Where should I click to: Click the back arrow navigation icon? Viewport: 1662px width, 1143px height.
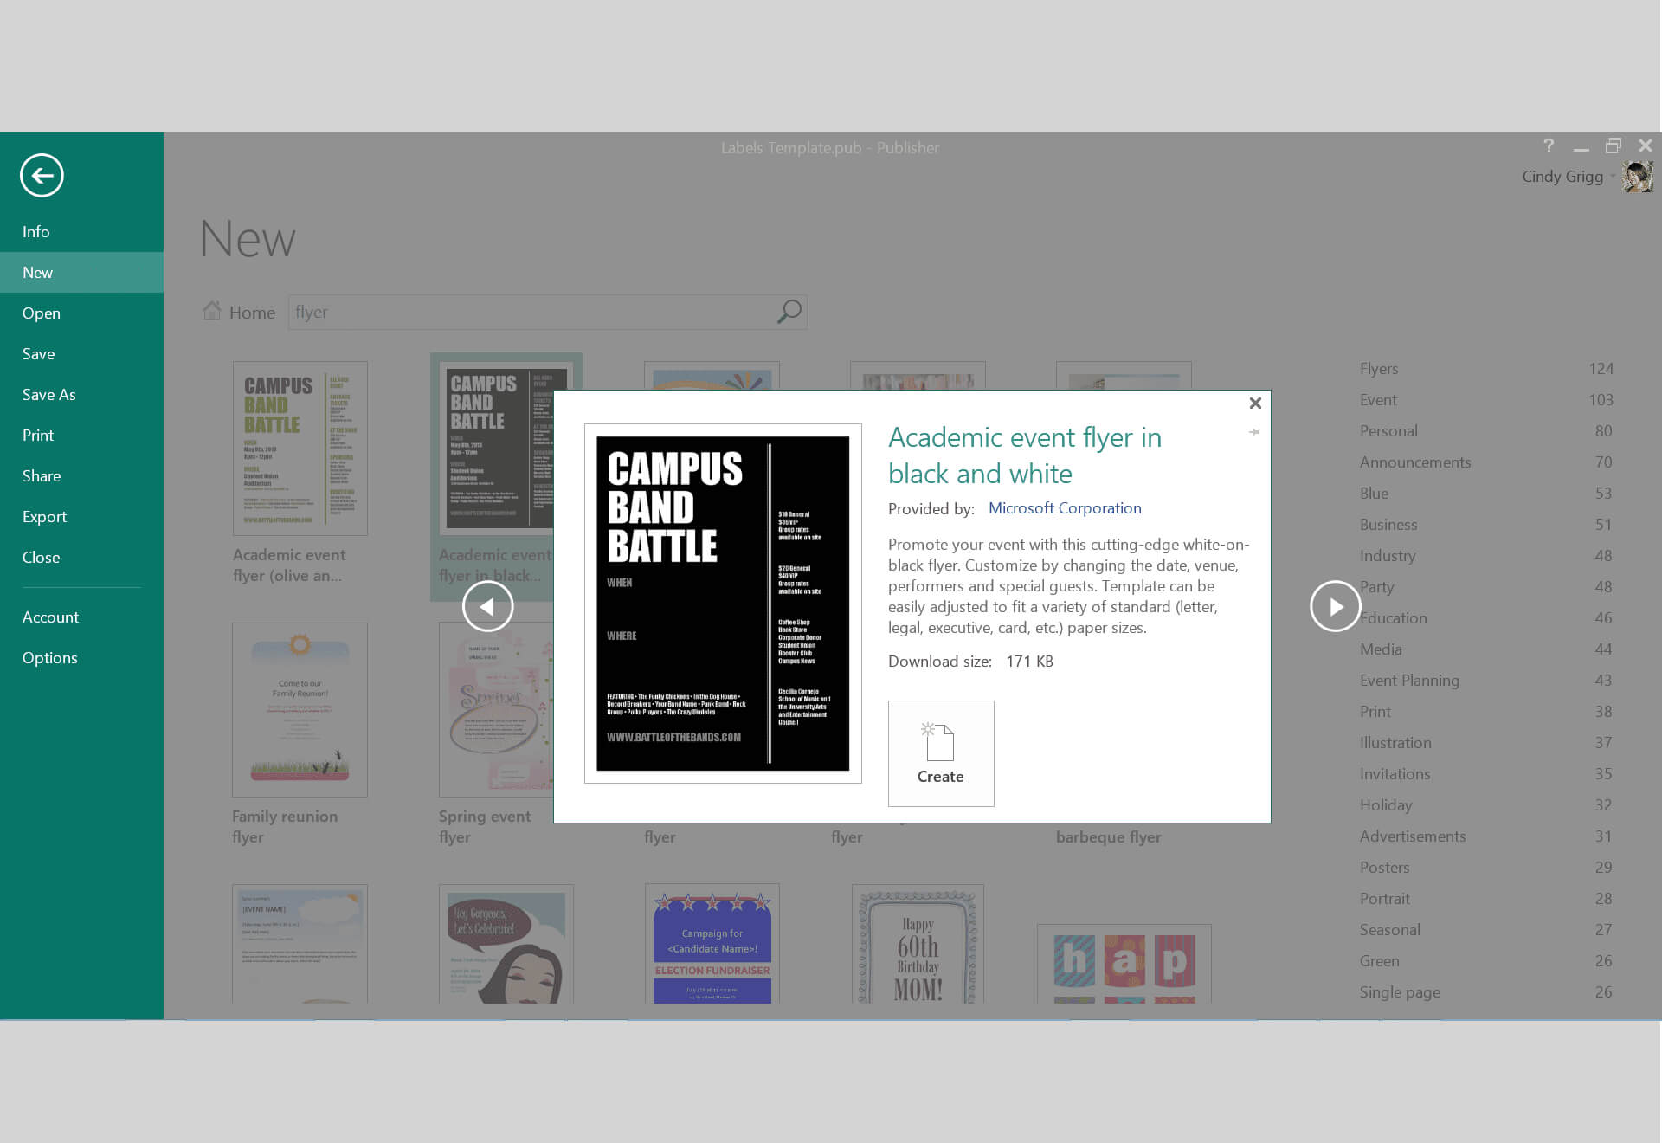[x=42, y=174]
